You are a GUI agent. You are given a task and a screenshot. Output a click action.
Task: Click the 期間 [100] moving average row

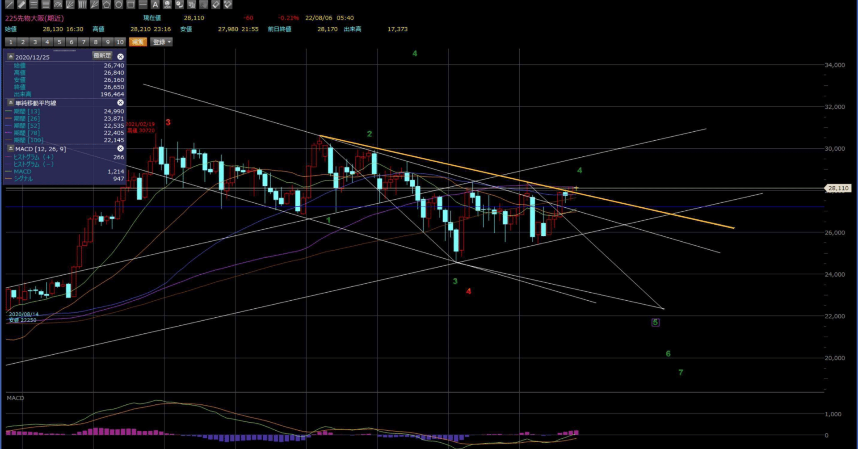point(65,140)
